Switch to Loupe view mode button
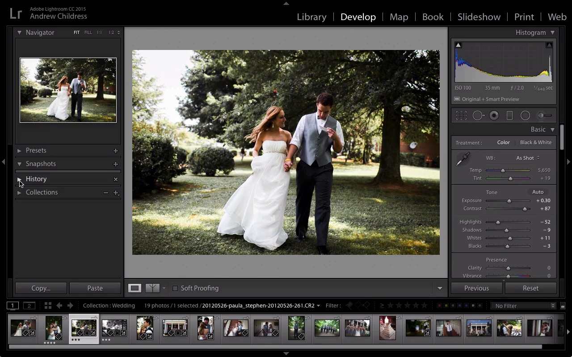The height and width of the screenshot is (357, 572). tap(135, 288)
